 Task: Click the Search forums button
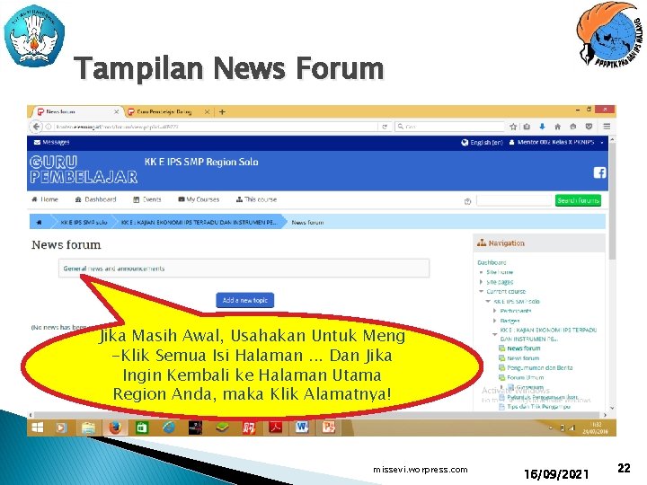click(578, 200)
